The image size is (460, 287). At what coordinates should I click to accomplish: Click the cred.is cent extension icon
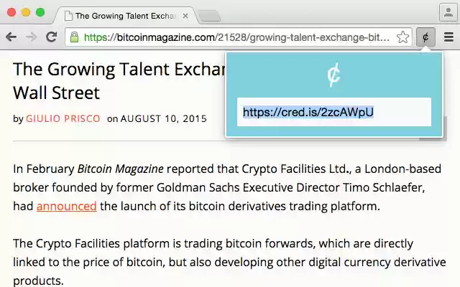pyautogui.click(x=425, y=37)
